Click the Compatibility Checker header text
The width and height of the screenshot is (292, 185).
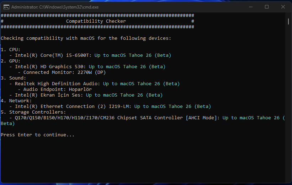pos(96,21)
